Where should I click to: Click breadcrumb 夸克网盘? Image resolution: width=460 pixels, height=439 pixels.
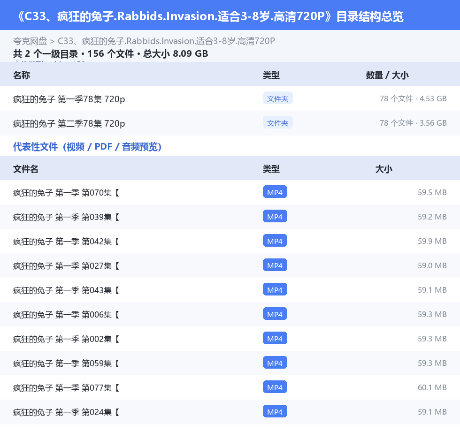pyautogui.click(x=30, y=41)
